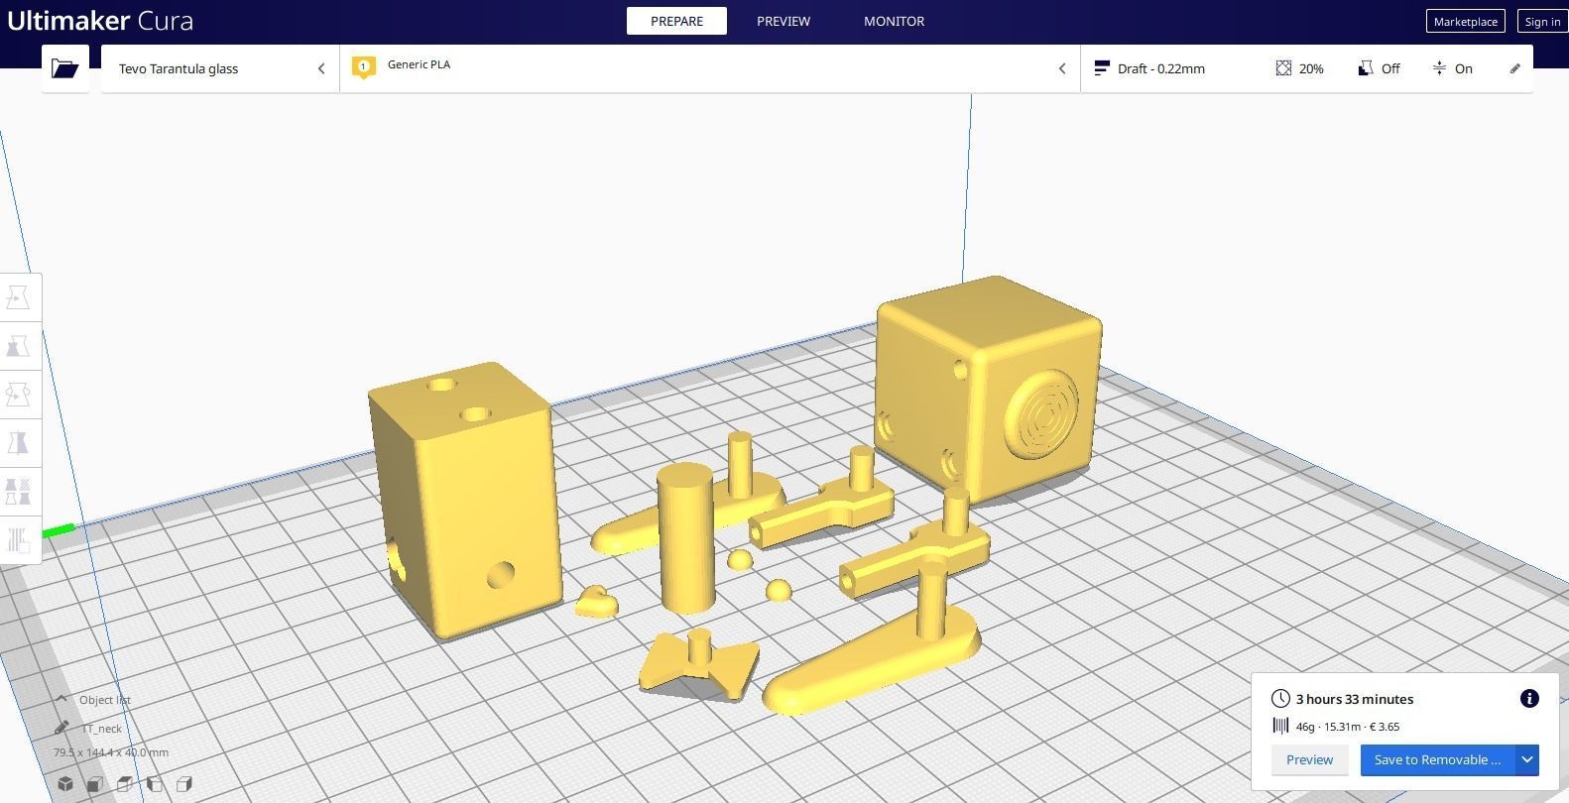Screen dimensions: 1569x803
Task: Select the Move tool
Action: point(19,297)
